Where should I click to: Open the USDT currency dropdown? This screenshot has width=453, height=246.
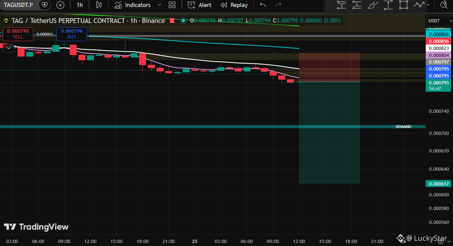tap(440, 21)
